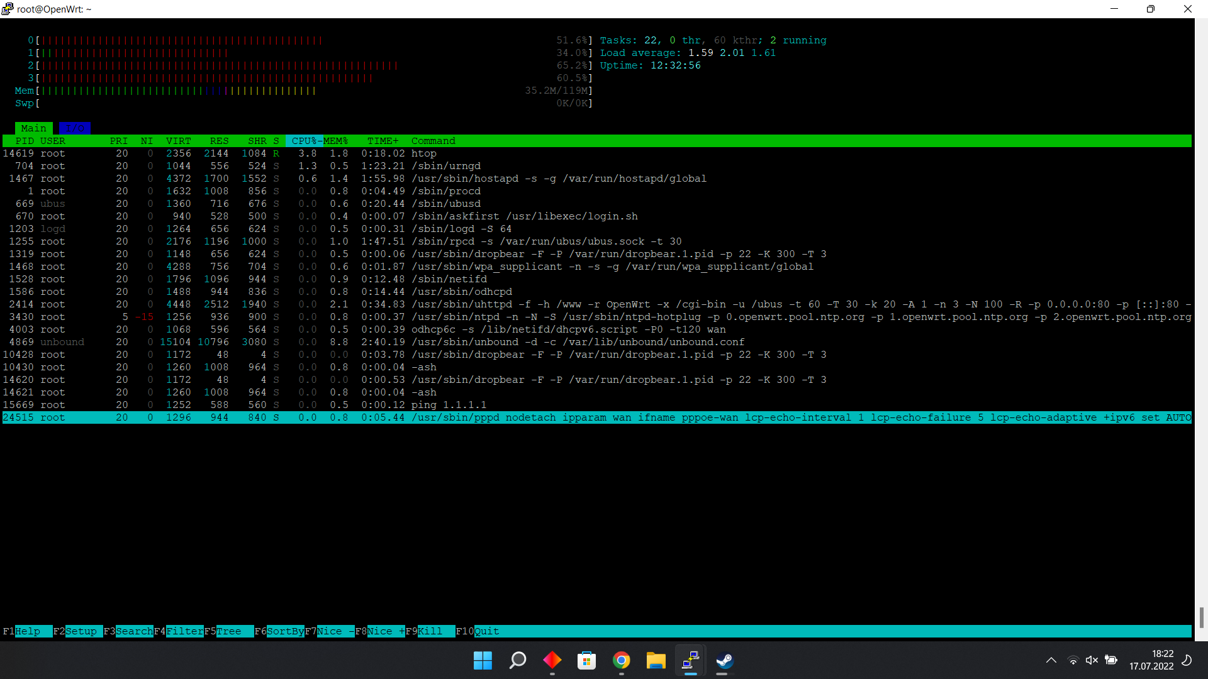Open the Windows Start menu icon
This screenshot has height=679, width=1208.
click(483, 661)
